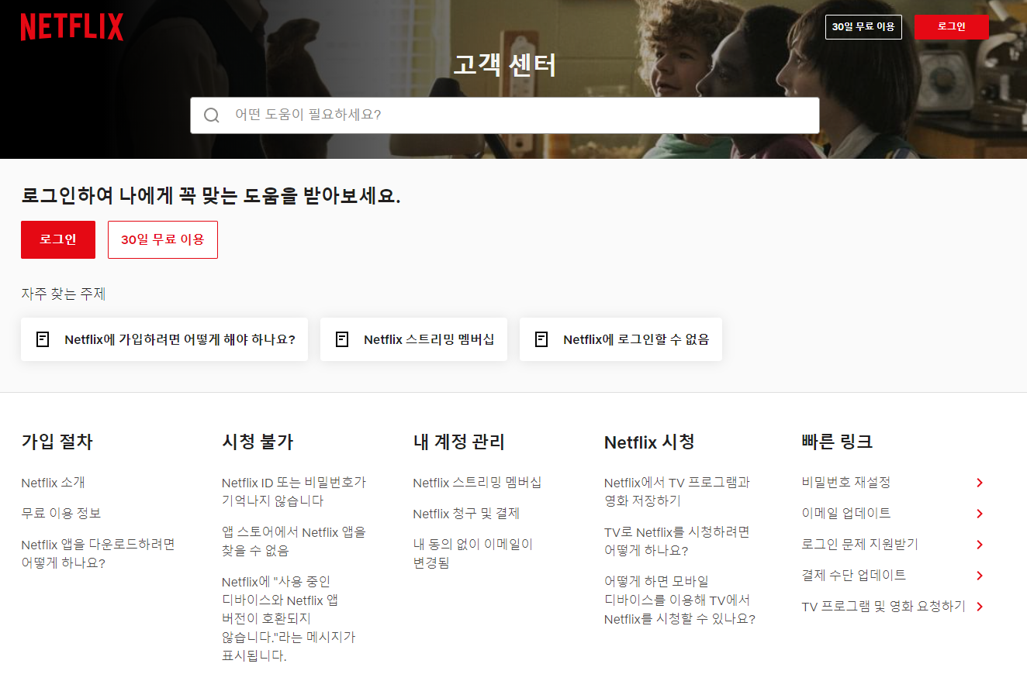Viewport: 1027px width, 681px height.
Task: Open the Netflix 스트리밍 멤버십 topic card
Action: 413,339
